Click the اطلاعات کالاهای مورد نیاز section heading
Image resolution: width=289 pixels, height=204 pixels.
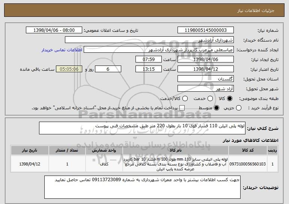pos(250,140)
